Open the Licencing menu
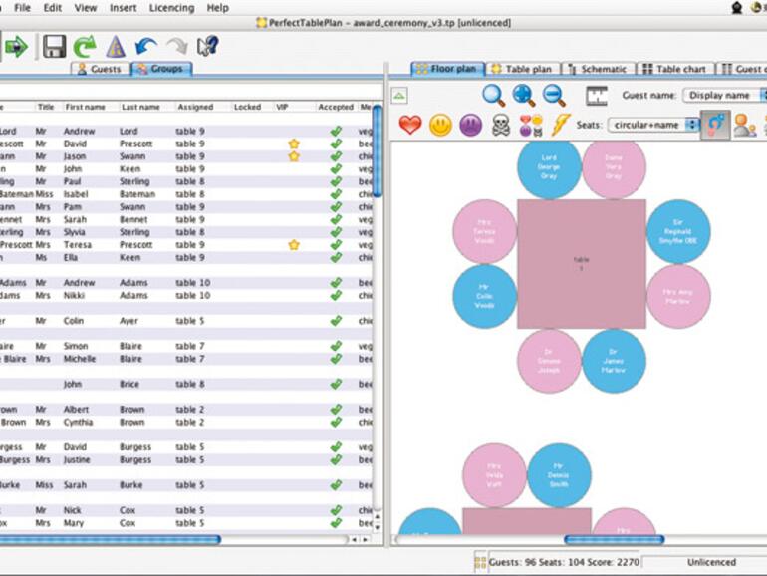This screenshot has height=576, width=767. pos(170,7)
